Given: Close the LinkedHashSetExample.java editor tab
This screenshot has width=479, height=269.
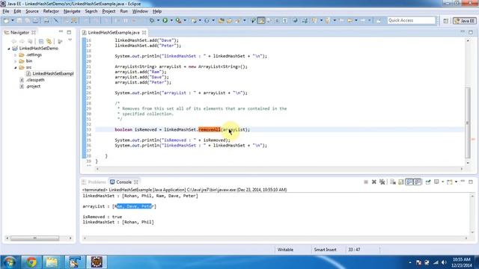Looking at the screenshot, I should click(x=144, y=32).
